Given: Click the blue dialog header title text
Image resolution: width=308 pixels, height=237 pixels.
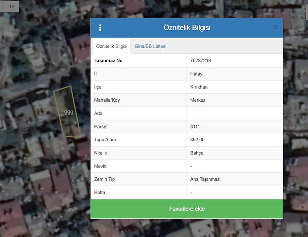Looking at the screenshot, I should [187, 28].
